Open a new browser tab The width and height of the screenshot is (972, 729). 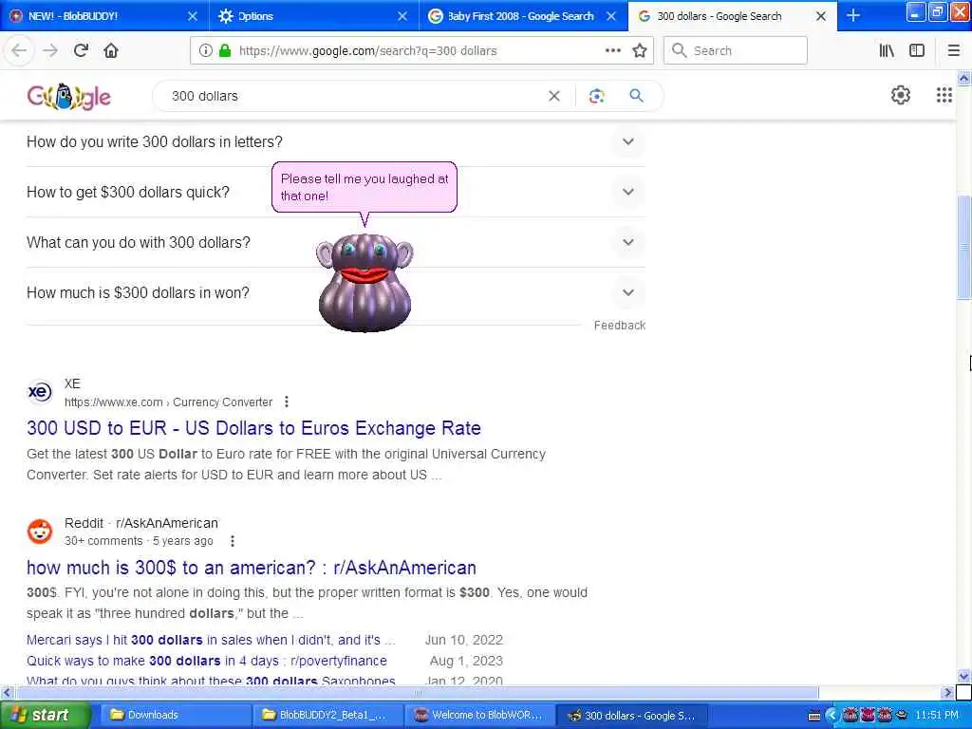(853, 15)
